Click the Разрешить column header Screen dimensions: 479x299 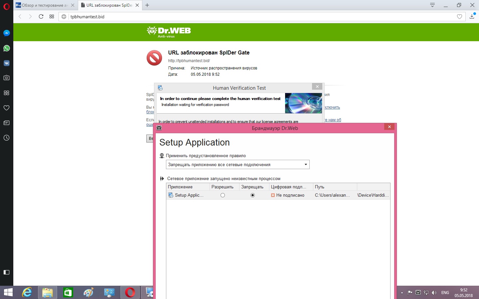pos(225,187)
